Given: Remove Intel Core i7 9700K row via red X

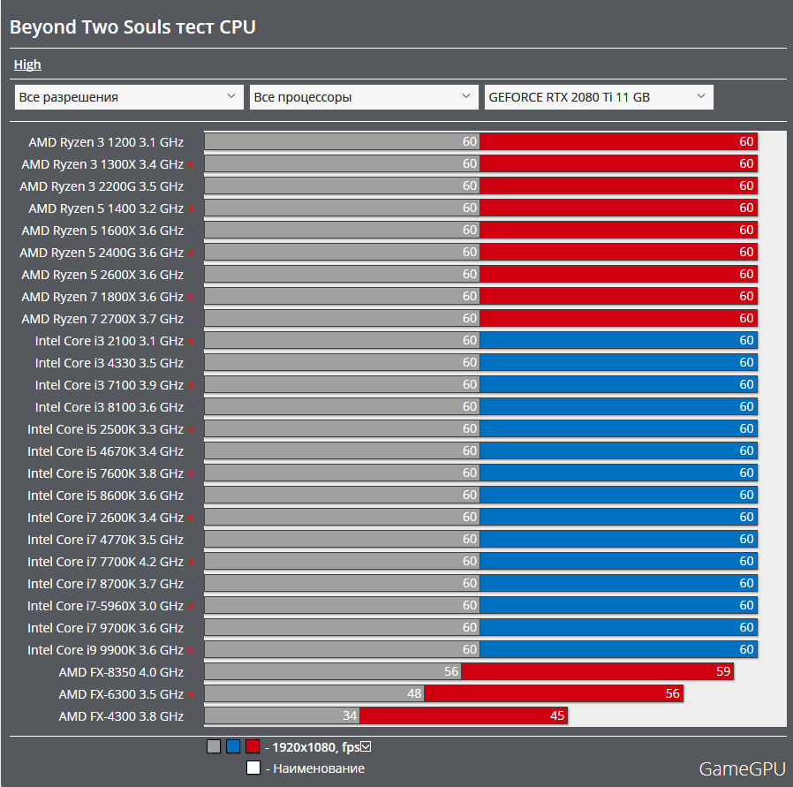Looking at the screenshot, I should point(191,629).
